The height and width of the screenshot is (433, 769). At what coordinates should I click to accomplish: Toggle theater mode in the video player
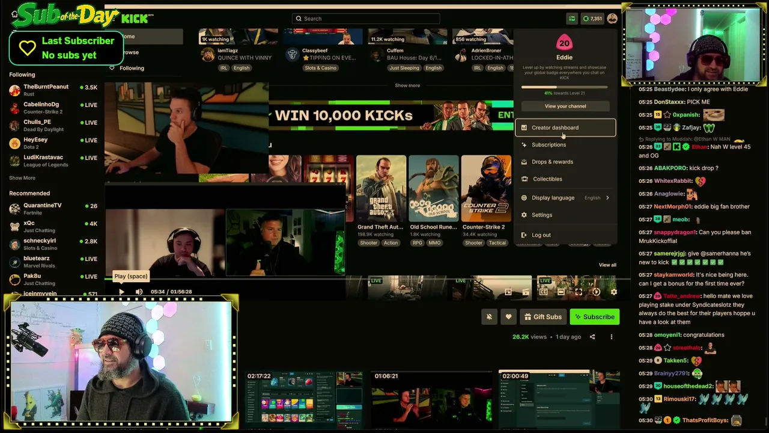coord(561,292)
